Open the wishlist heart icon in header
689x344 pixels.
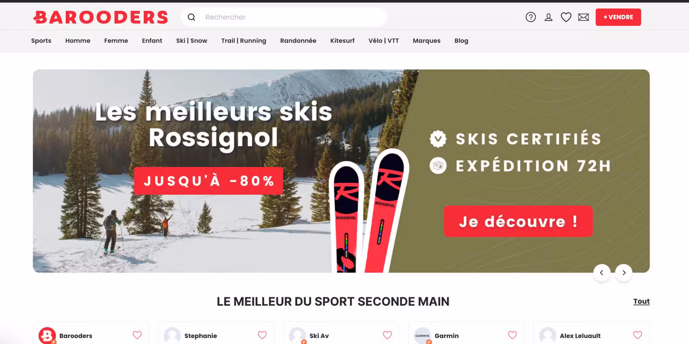(x=566, y=17)
